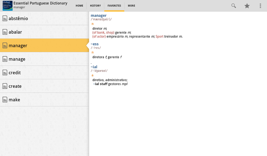This screenshot has height=156, width=267.
Task: Click the document icon beside abstêmio
Action: click(5, 18)
